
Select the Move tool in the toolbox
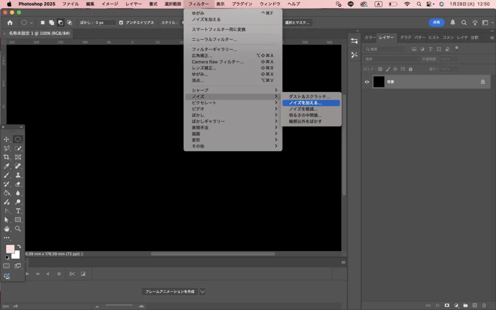[x=7, y=139]
